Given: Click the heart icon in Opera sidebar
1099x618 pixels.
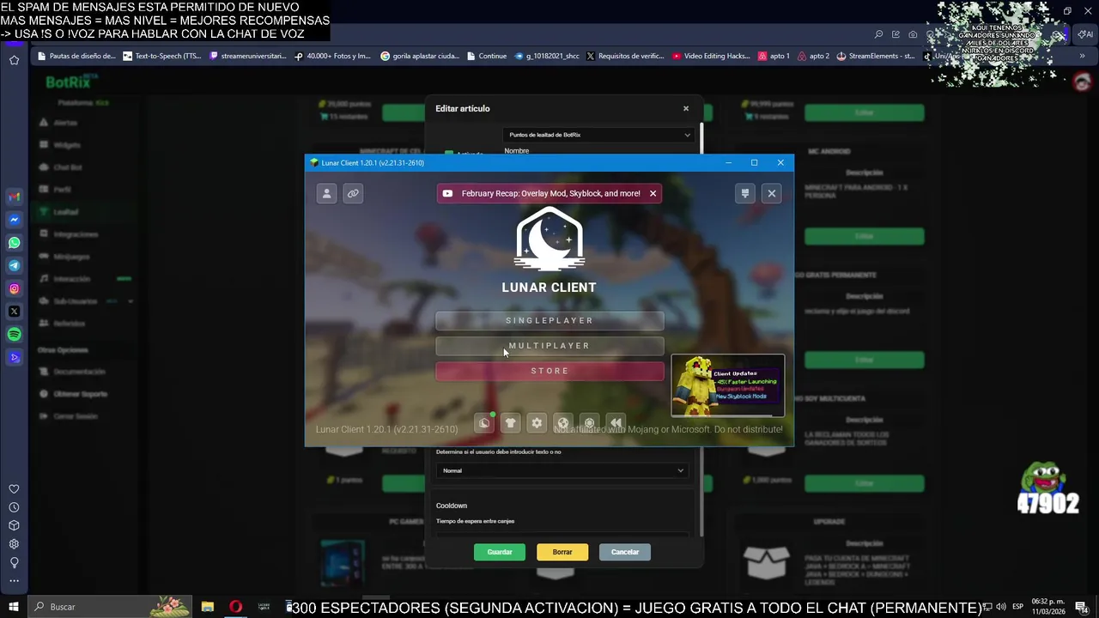Looking at the screenshot, I should coord(14,489).
